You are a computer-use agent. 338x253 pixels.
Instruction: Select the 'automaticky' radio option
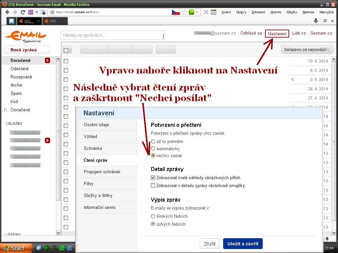[153, 149]
